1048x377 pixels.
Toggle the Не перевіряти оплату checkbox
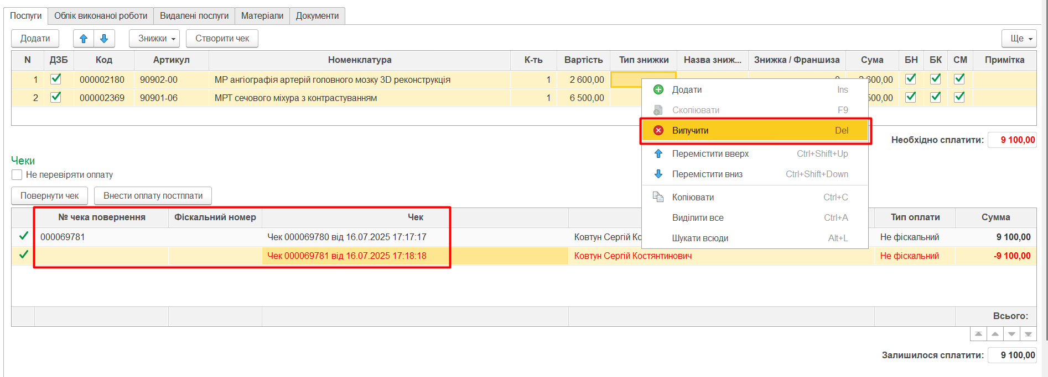tap(17, 175)
